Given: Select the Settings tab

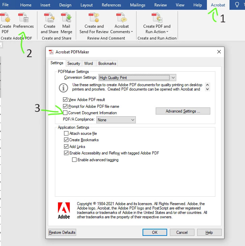Looking at the screenshot, I should pos(57,63).
